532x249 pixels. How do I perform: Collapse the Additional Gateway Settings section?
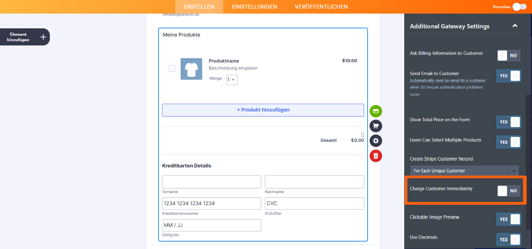515,26
